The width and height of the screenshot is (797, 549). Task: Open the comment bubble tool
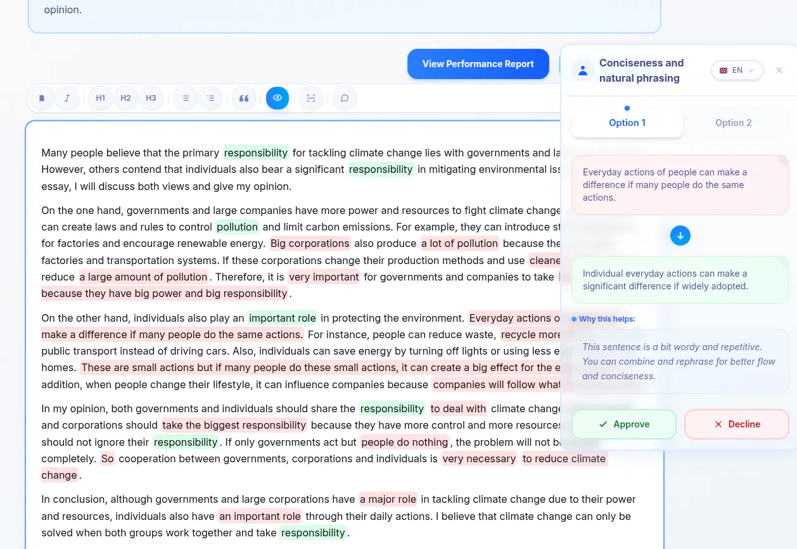(345, 98)
